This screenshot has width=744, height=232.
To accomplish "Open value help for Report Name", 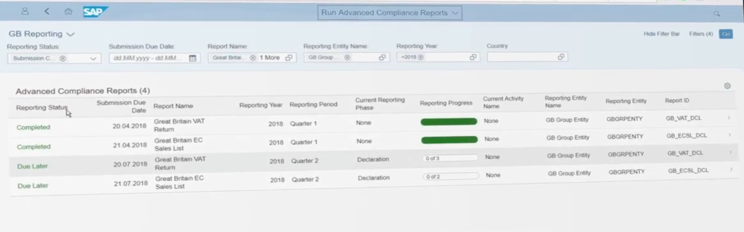I will 289,58.
